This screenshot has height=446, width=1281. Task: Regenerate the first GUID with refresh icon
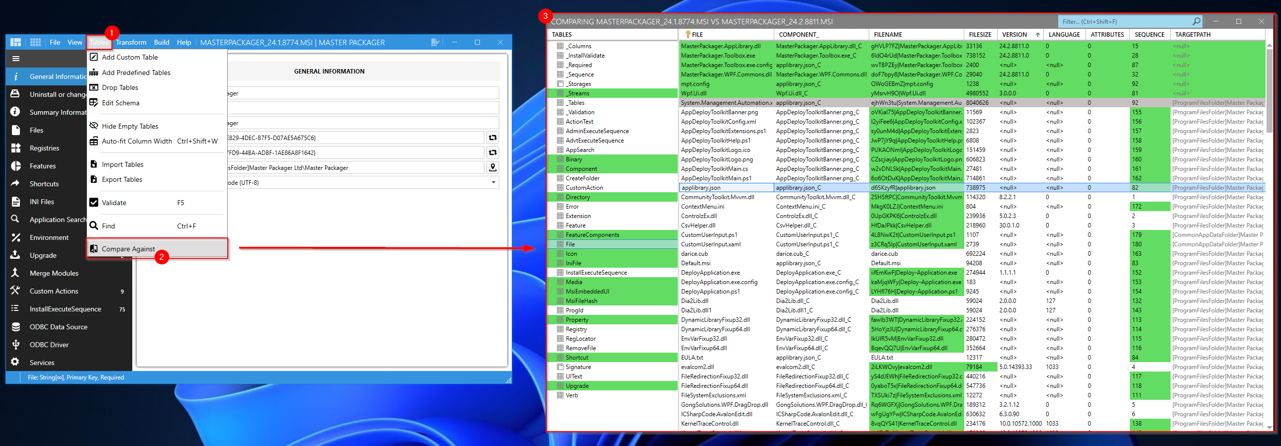[x=492, y=138]
